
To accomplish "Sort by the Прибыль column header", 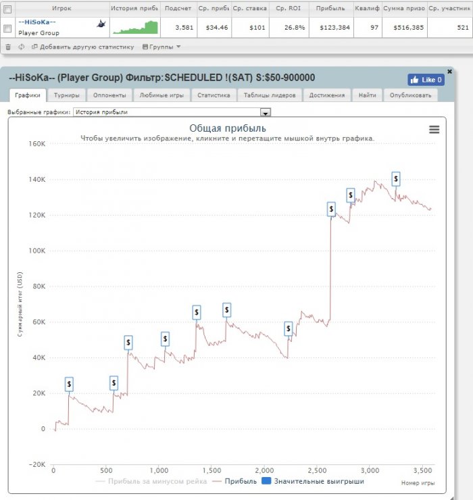I will pyautogui.click(x=330, y=9).
